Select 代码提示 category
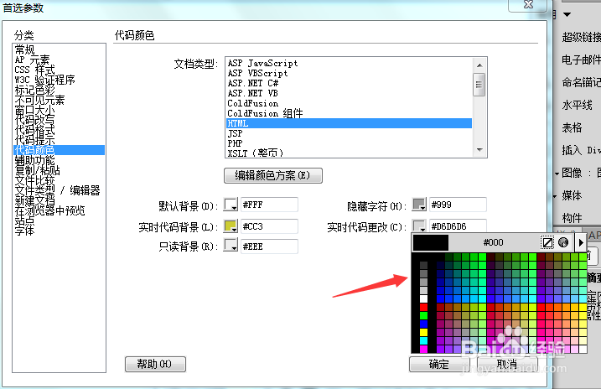The height and width of the screenshot is (389, 601). click(59, 140)
